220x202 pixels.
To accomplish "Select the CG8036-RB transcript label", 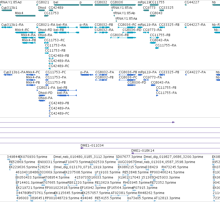I will coord(119,35).
